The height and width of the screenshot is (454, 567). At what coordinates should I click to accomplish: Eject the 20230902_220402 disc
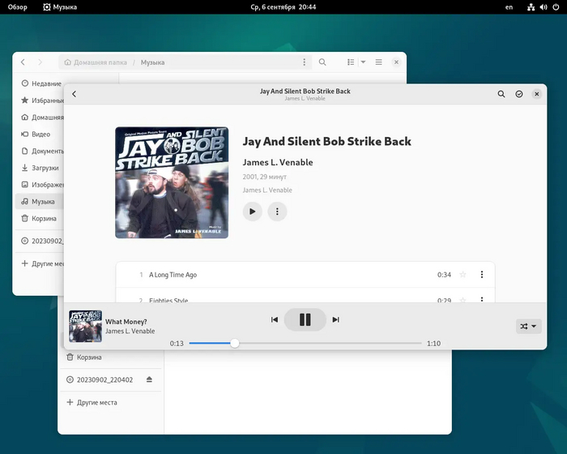click(x=149, y=379)
